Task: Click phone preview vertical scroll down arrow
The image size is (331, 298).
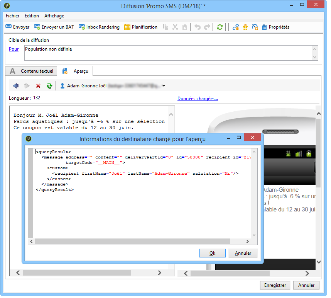Action: click(319, 262)
